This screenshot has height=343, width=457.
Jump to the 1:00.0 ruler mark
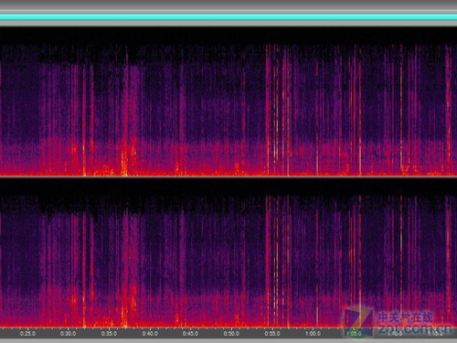pyautogui.click(x=313, y=334)
